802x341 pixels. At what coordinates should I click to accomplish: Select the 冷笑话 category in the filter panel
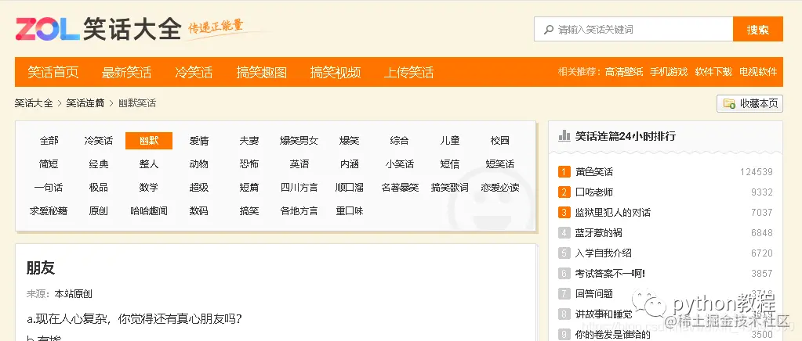99,140
